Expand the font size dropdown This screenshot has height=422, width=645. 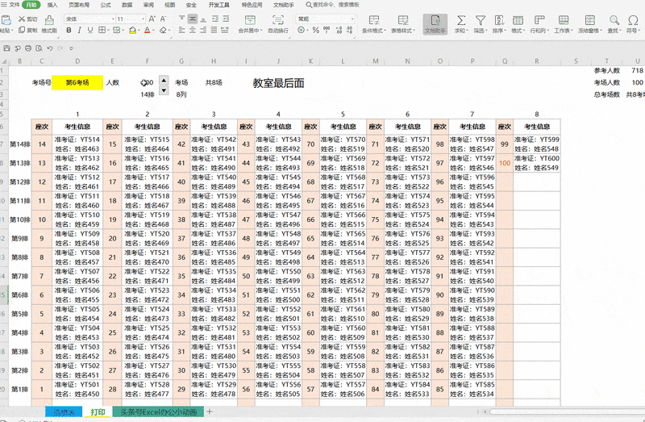(142, 18)
